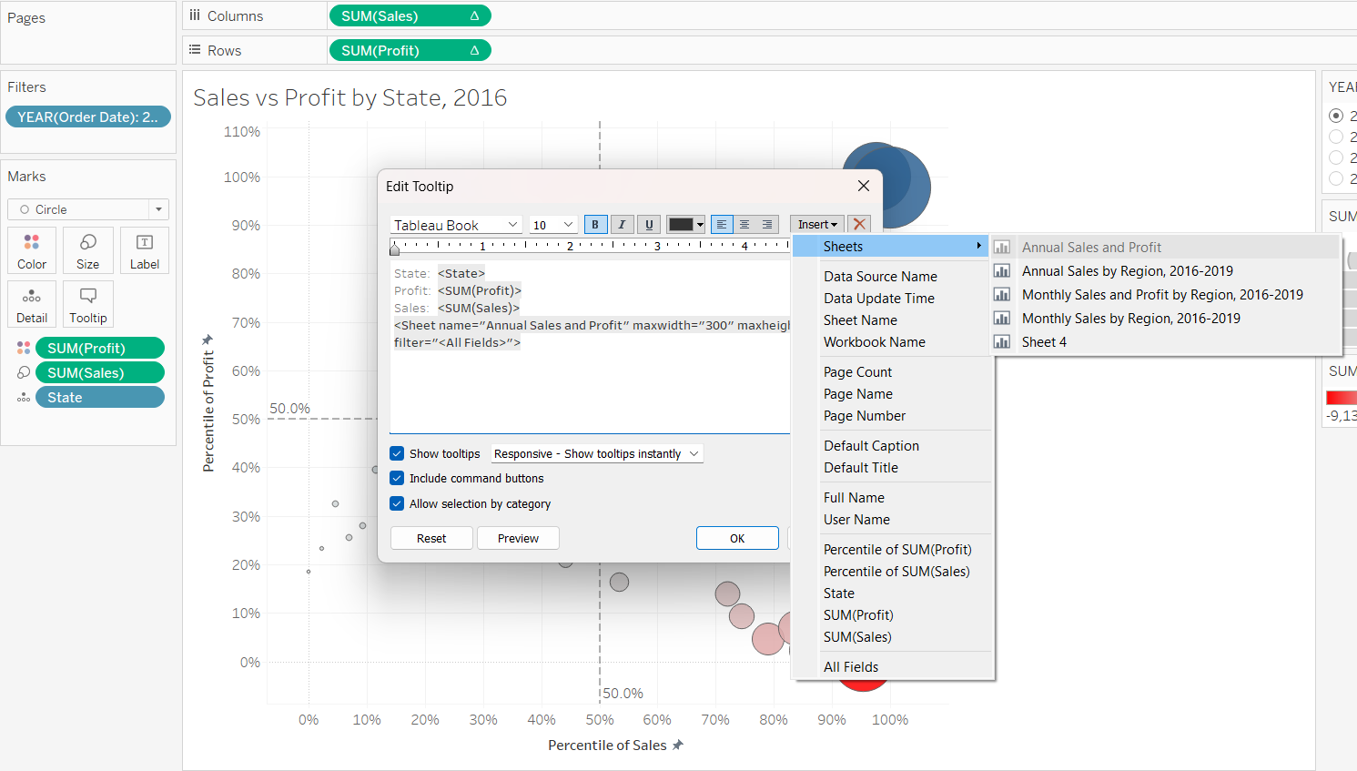Image resolution: width=1357 pixels, height=771 pixels.
Task: Choose Data Source Name from Insert menu
Action: click(880, 277)
